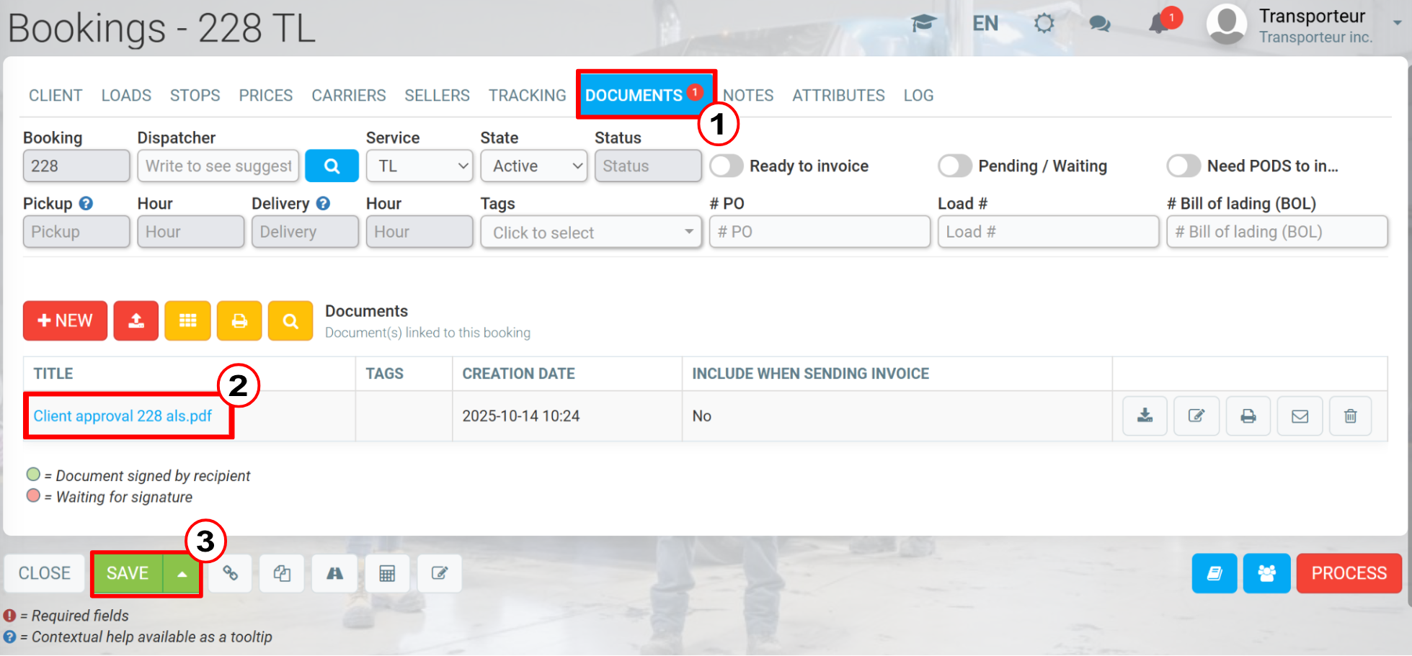Click the red upload document icon
The width and height of the screenshot is (1412, 656).
click(x=136, y=320)
